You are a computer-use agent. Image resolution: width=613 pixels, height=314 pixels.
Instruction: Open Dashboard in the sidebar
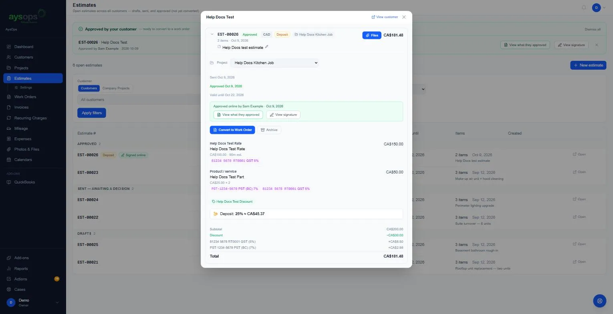[x=33, y=47]
